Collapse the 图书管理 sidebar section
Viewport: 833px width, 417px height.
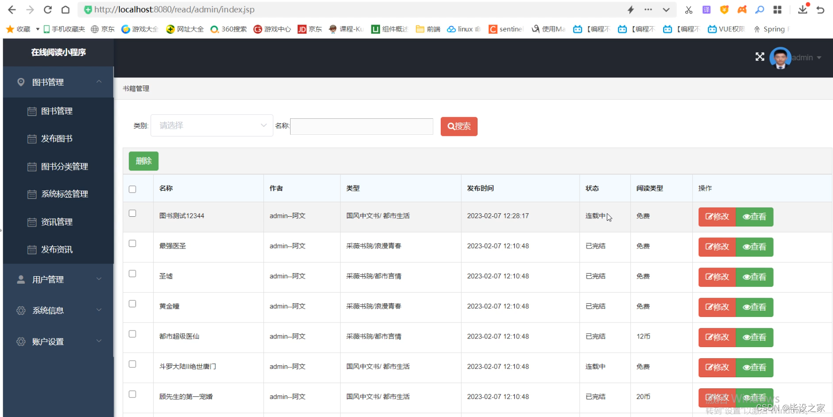coord(58,82)
